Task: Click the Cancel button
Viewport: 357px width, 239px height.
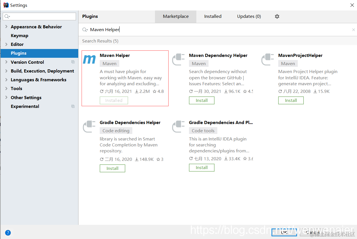Action: pyautogui.click(x=313, y=232)
